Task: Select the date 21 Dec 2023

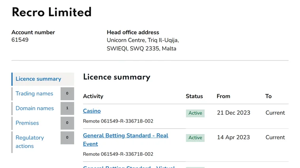Action: 233,113
